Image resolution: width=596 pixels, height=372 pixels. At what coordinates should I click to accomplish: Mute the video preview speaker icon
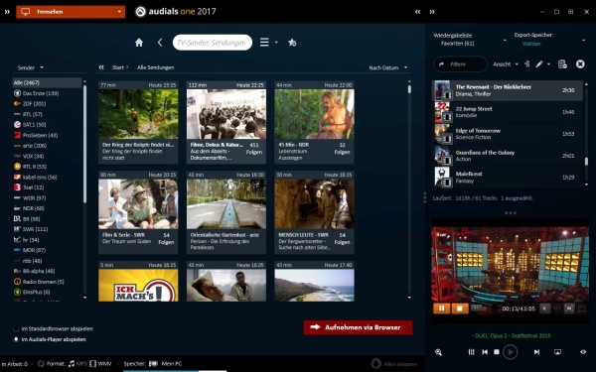pos(544,309)
